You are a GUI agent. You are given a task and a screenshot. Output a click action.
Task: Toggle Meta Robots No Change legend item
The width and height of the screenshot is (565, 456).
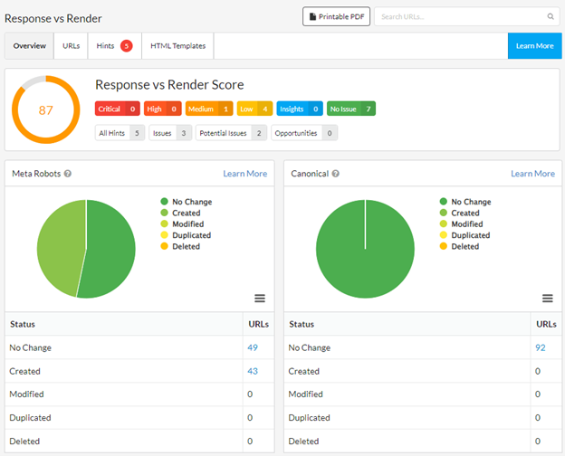[x=187, y=202]
